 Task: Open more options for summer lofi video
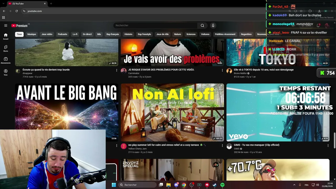click(222, 145)
